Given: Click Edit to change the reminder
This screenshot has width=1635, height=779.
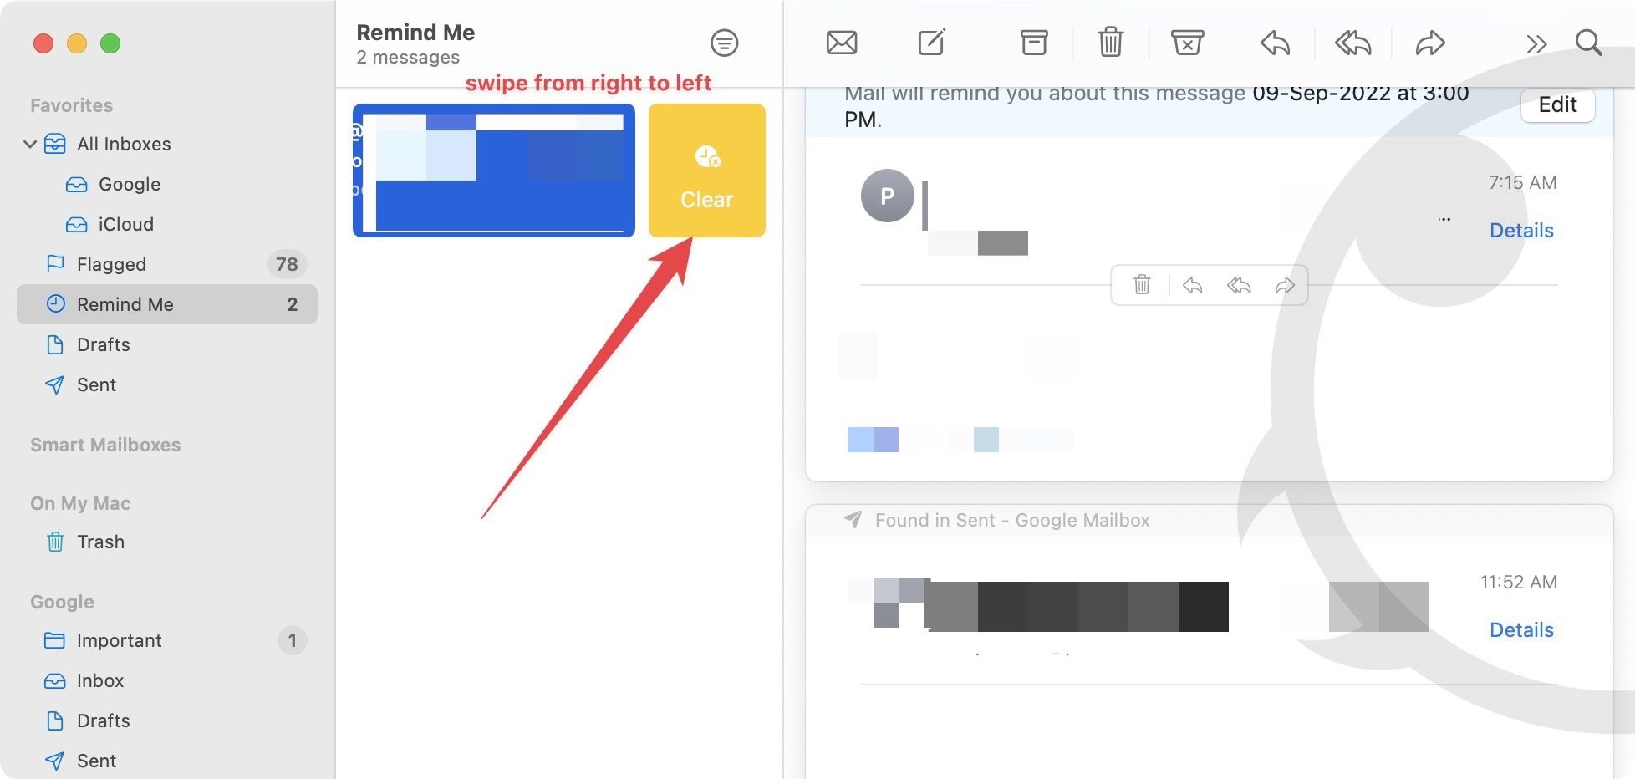Looking at the screenshot, I should (1557, 105).
